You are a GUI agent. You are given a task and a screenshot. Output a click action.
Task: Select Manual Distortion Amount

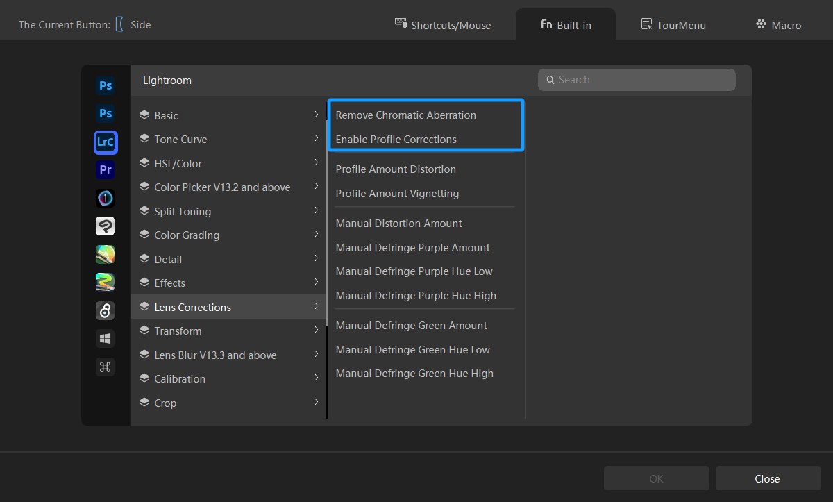coord(399,223)
